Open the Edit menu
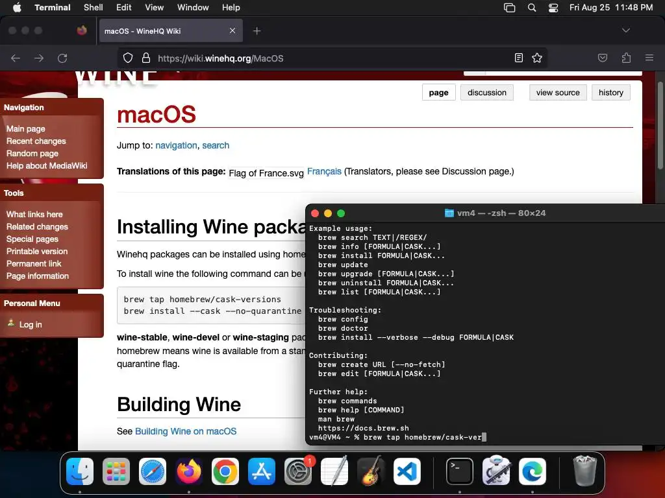The height and width of the screenshot is (498, 665). pyautogui.click(x=124, y=8)
